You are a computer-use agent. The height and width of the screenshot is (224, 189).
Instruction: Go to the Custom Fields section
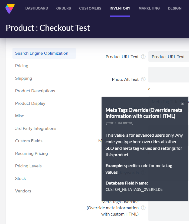pyautogui.click(x=29, y=141)
